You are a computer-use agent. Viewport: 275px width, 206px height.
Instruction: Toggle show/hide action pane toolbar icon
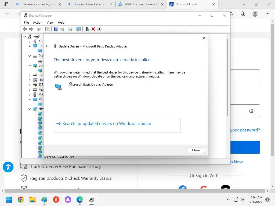click(62, 29)
